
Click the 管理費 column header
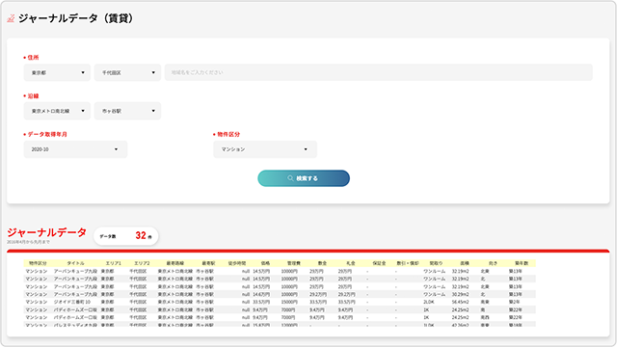[293, 263]
